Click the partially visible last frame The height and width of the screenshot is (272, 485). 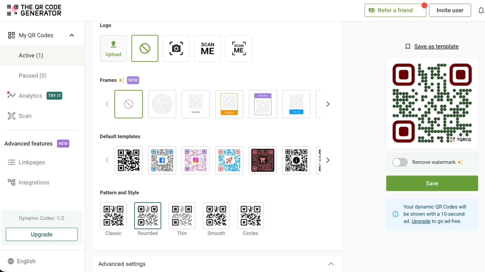click(x=318, y=104)
